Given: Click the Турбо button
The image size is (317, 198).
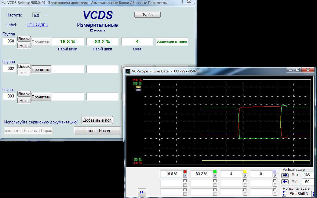Looking at the screenshot, I should 147,15.
